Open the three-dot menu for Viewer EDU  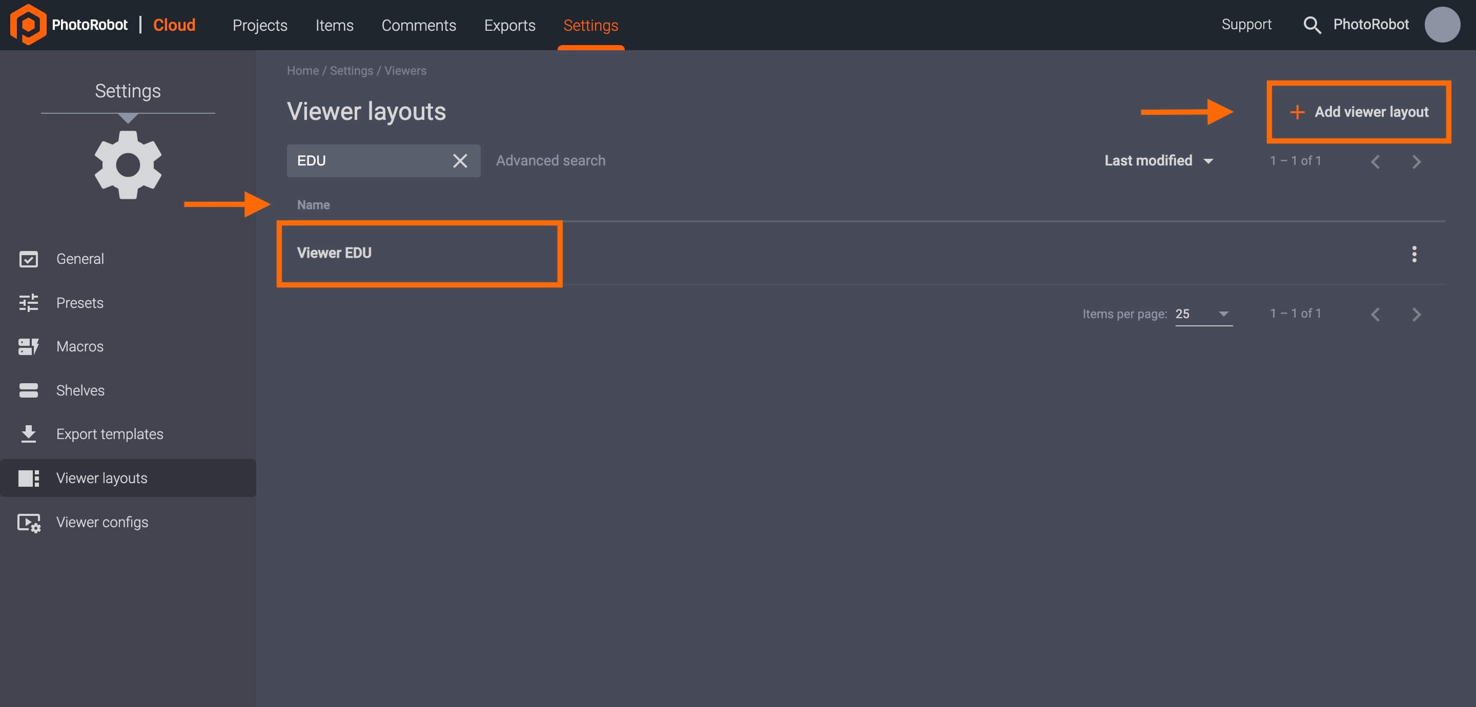(1414, 254)
